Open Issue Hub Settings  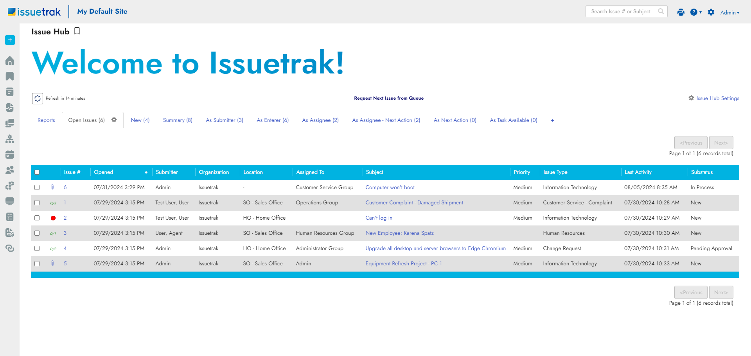(x=714, y=98)
